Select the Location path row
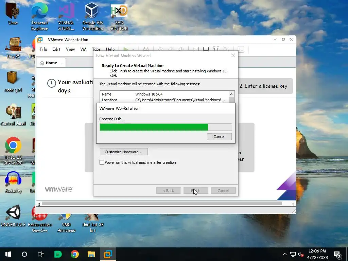348x261 pixels. point(164,100)
